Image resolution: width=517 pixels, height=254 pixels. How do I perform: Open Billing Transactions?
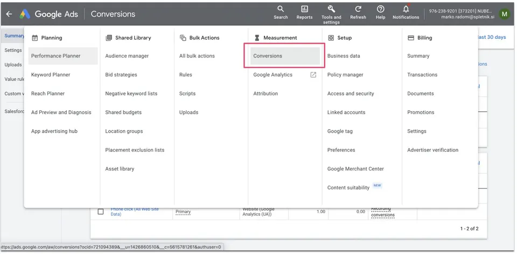(422, 75)
